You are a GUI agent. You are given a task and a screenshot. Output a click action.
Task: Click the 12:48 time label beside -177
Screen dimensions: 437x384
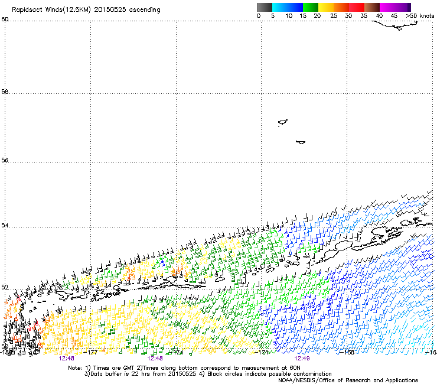pos(66,359)
